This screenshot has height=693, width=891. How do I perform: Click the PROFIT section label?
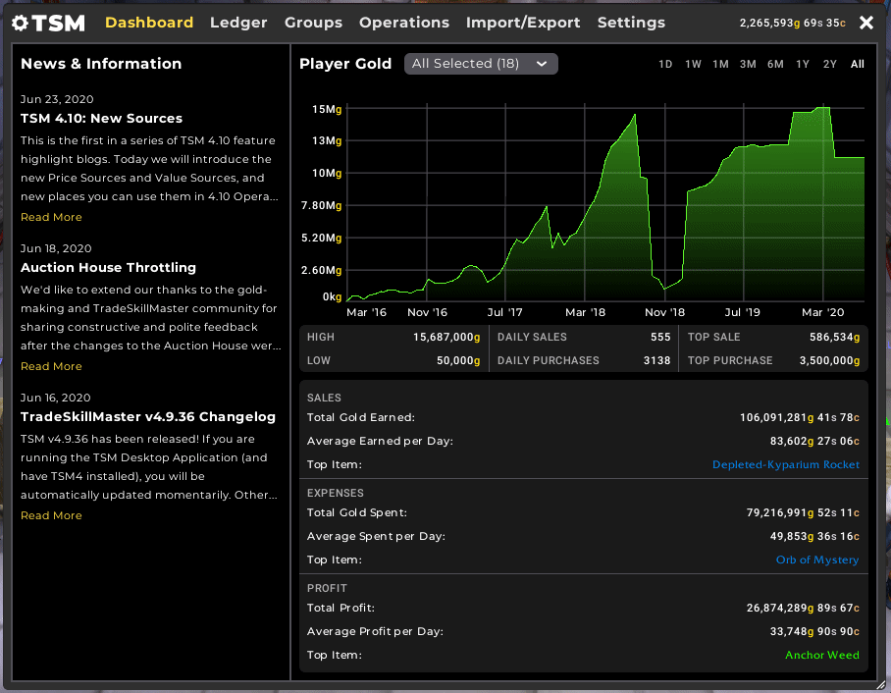[327, 588]
